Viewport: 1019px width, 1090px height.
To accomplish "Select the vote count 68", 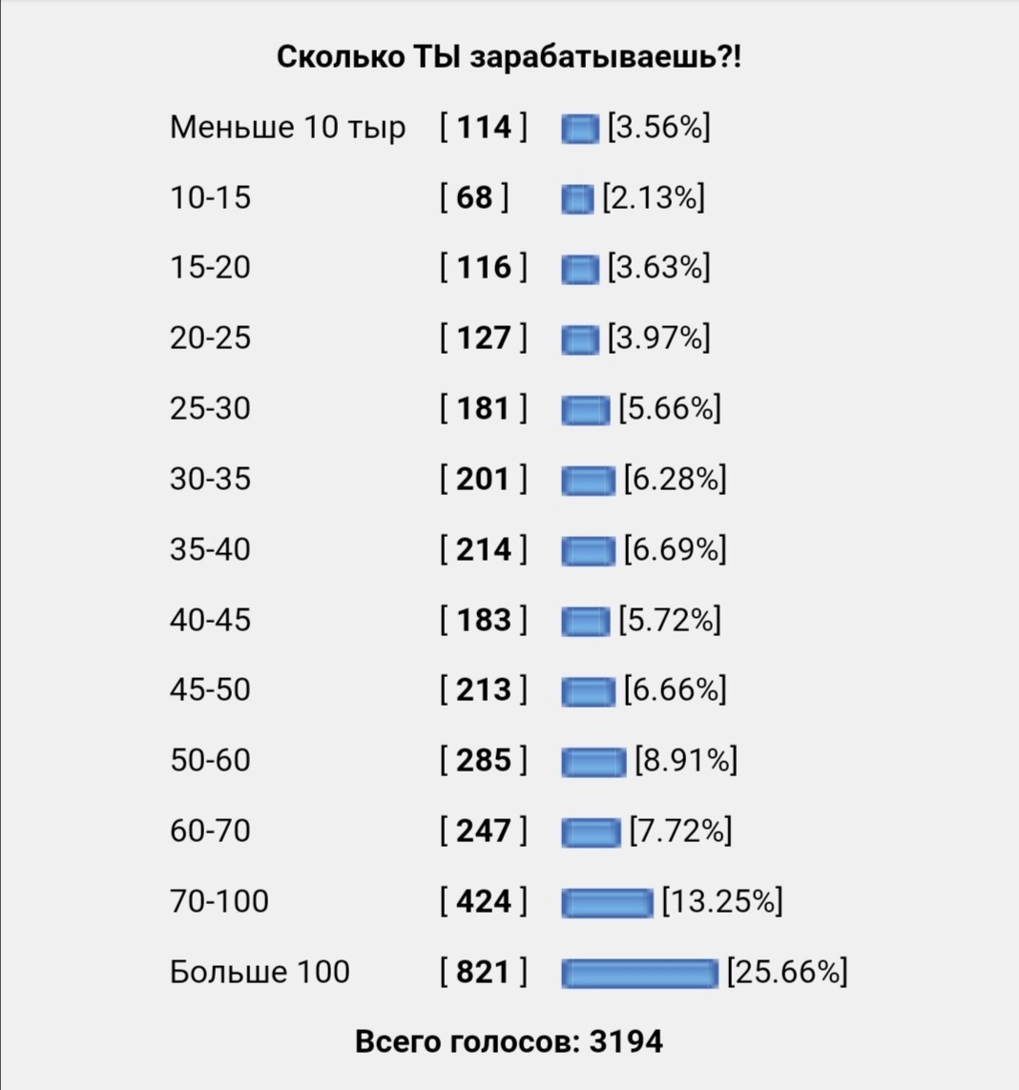I will tap(474, 197).
